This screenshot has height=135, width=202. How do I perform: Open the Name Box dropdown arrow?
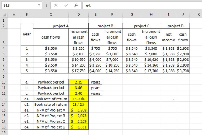point(39,5)
